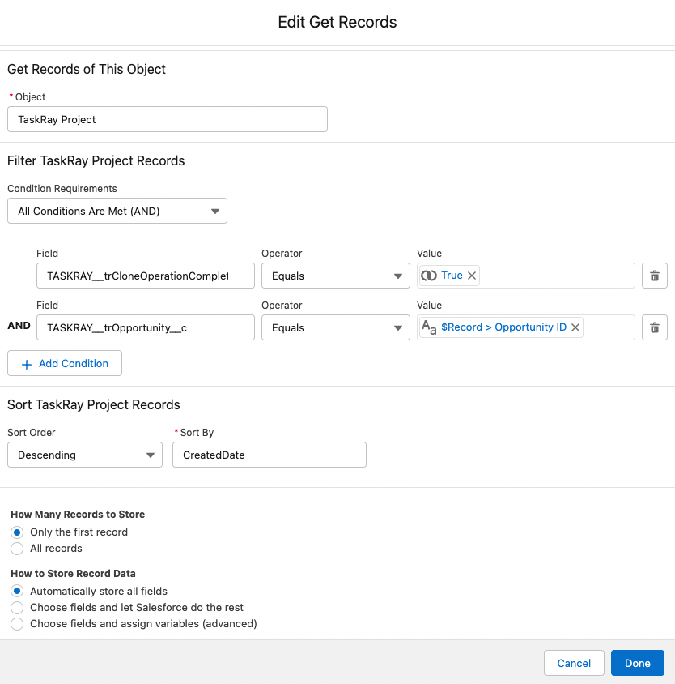The height and width of the screenshot is (684, 675).
Task: Delete the TASKRAY__trOpportunity__c condition row
Action: coord(655,327)
